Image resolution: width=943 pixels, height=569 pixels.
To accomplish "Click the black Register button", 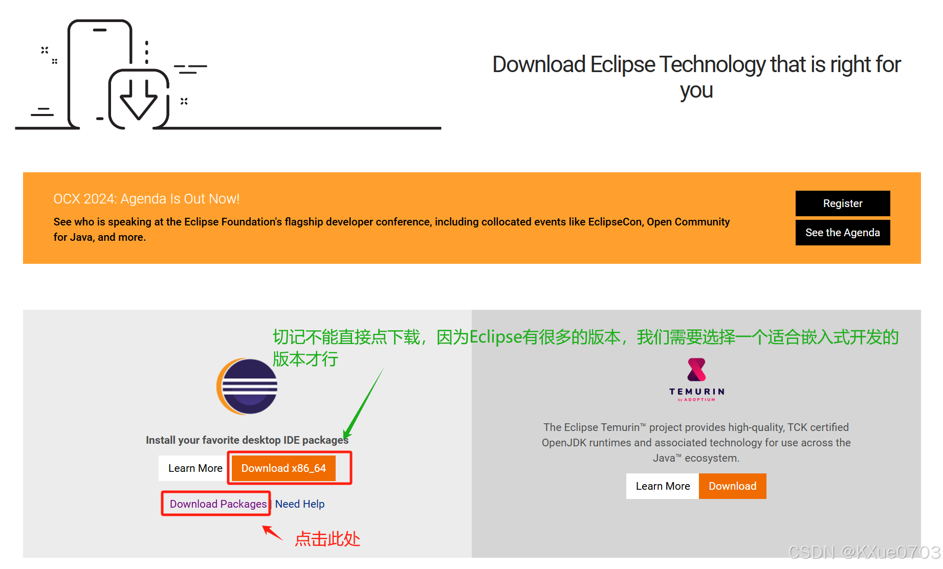I will coord(843,203).
